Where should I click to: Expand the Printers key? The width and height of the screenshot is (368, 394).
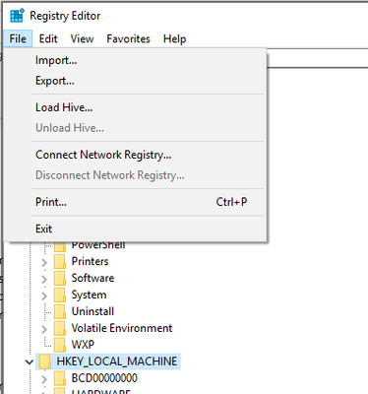tap(44, 262)
